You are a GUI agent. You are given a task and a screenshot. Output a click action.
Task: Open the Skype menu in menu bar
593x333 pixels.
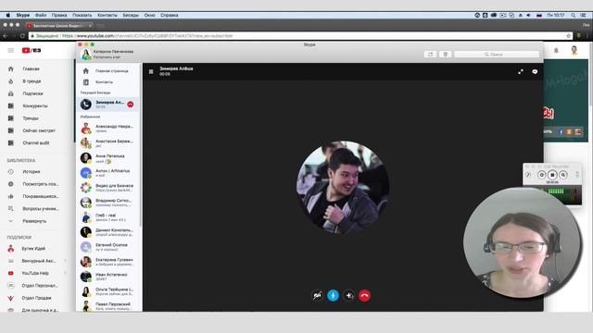pyautogui.click(x=22, y=15)
